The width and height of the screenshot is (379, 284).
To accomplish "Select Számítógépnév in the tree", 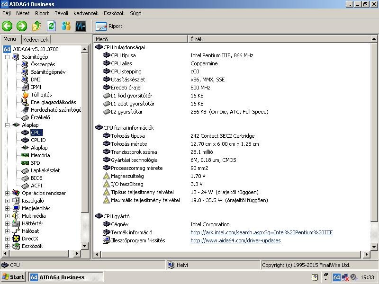I will (48, 72).
